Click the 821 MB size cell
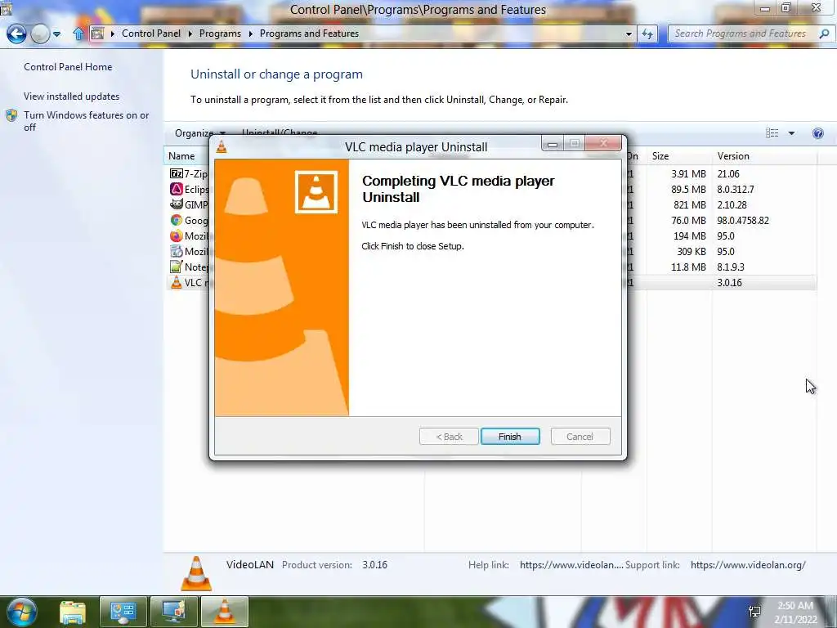This screenshot has width=837, height=628. pos(690,204)
